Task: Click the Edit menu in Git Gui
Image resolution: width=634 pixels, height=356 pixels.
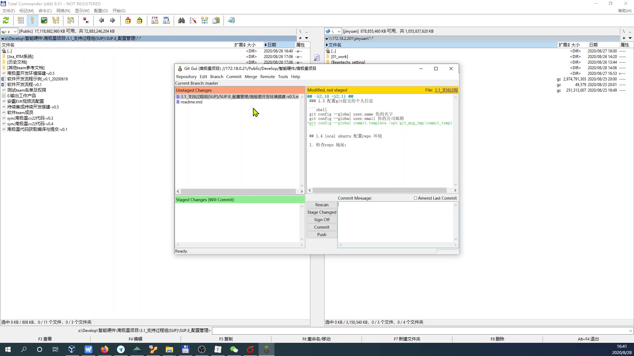Action: (x=203, y=76)
